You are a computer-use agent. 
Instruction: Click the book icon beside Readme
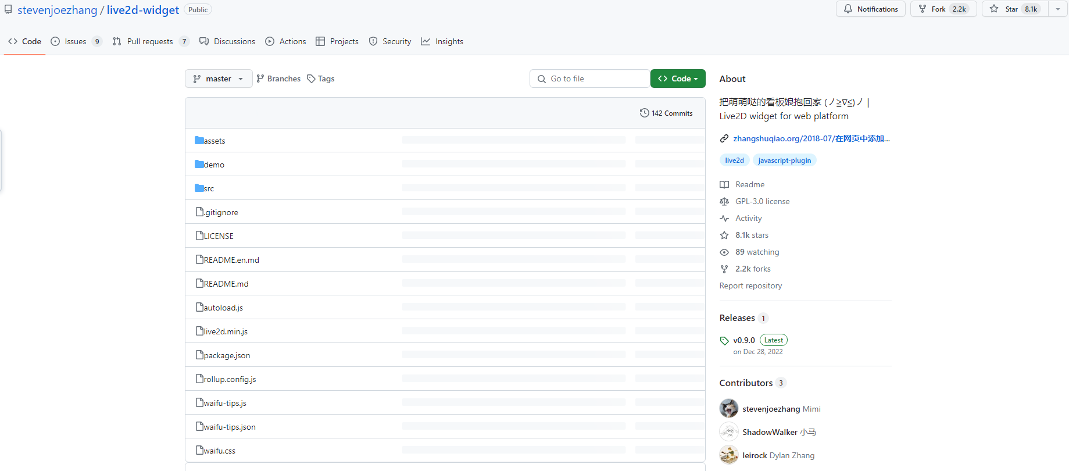point(724,184)
